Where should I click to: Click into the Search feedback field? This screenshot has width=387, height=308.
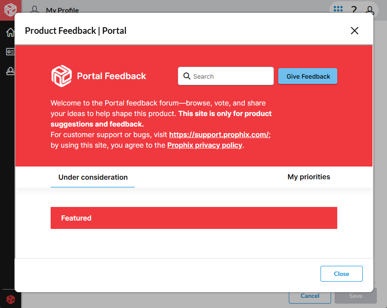231,76
